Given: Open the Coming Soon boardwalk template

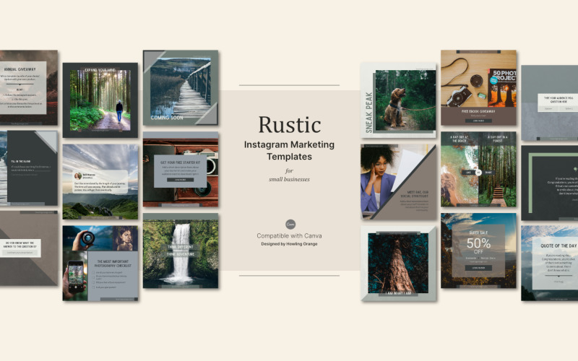Looking at the screenshot, I should coord(181,87).
